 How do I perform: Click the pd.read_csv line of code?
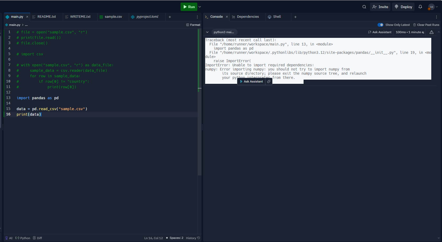(x=52, y=109)
